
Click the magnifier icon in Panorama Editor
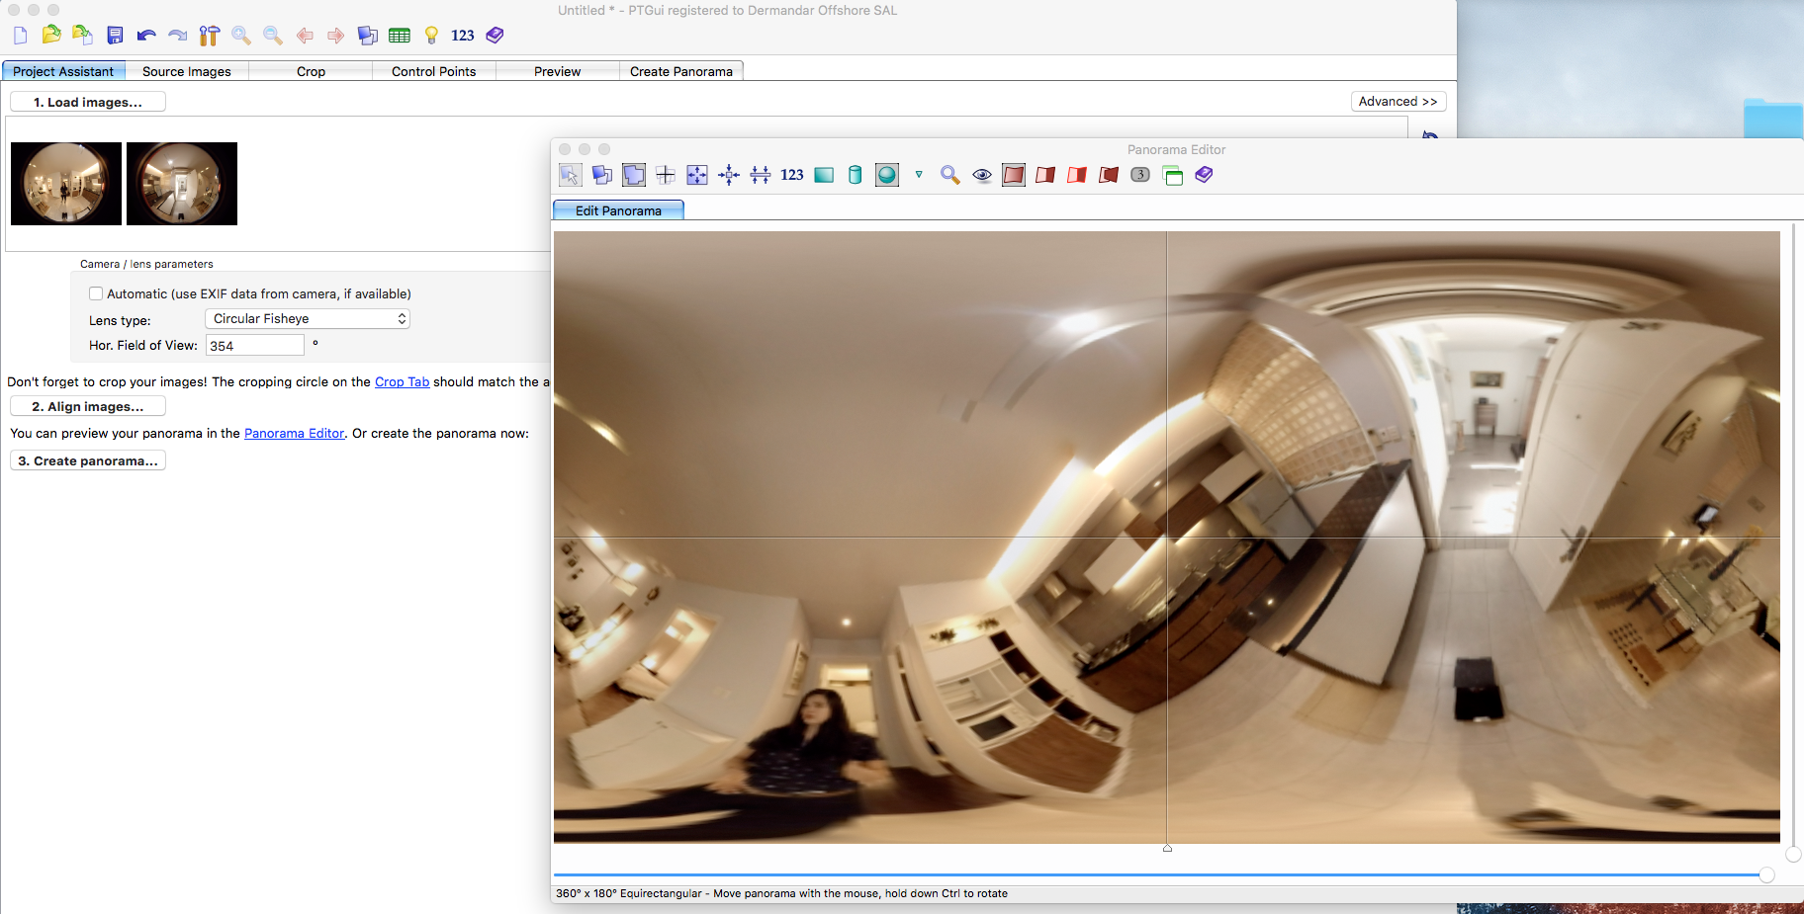click(949, 175)
